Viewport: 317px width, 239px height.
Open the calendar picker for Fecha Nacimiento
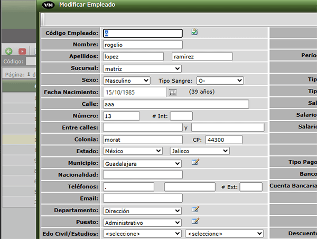[x=173, y=92]
